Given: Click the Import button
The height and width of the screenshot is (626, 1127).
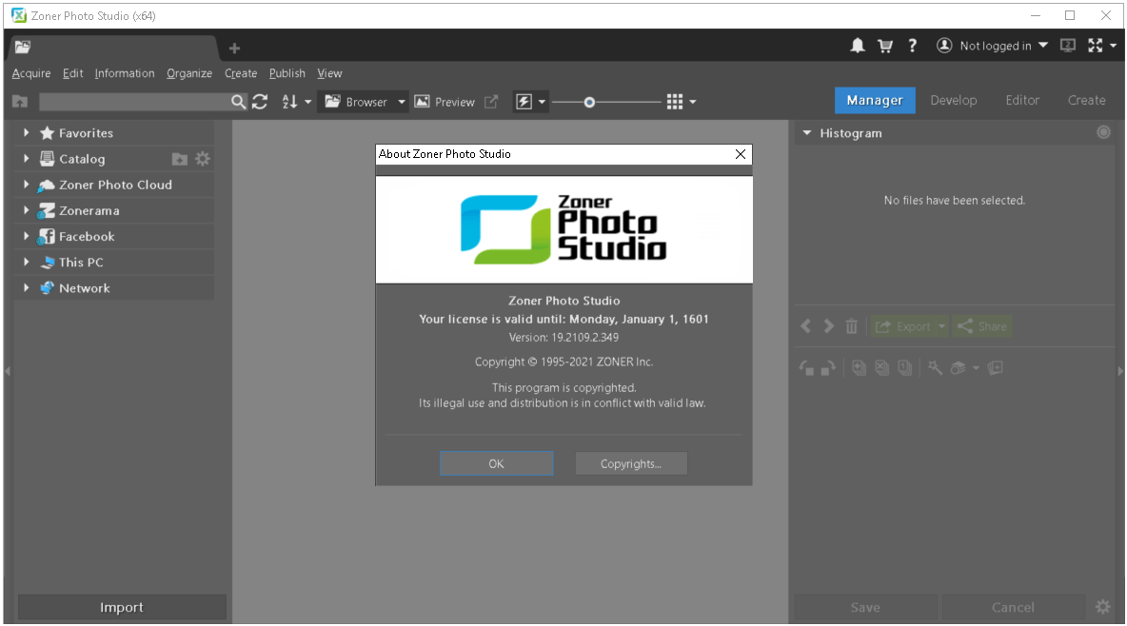Looking at the screenshot, I should pos(122,607).
